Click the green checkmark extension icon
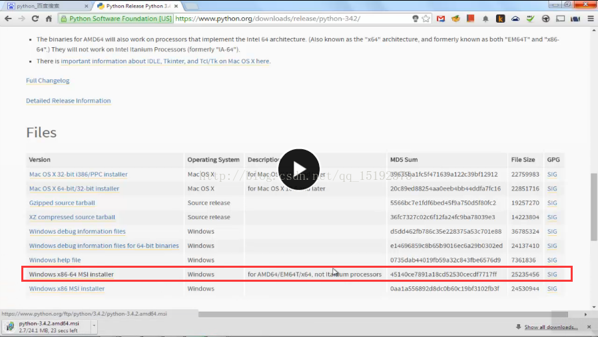This screenshot has height=337, width=598. tap(530, 18)
